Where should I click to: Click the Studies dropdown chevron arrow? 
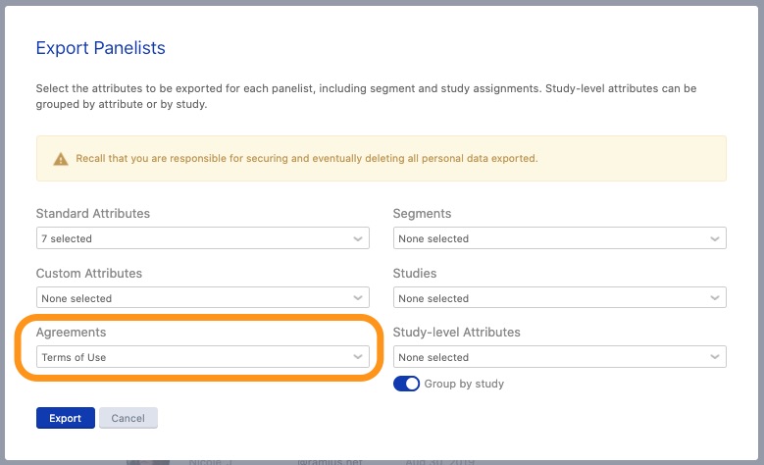click(715, 298)
